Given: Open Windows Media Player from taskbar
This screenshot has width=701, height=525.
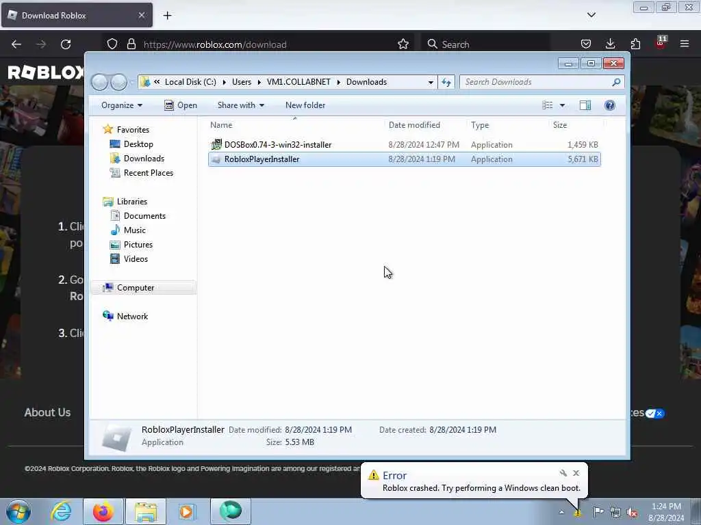Looking at the screenshot, I should [187, 511].
